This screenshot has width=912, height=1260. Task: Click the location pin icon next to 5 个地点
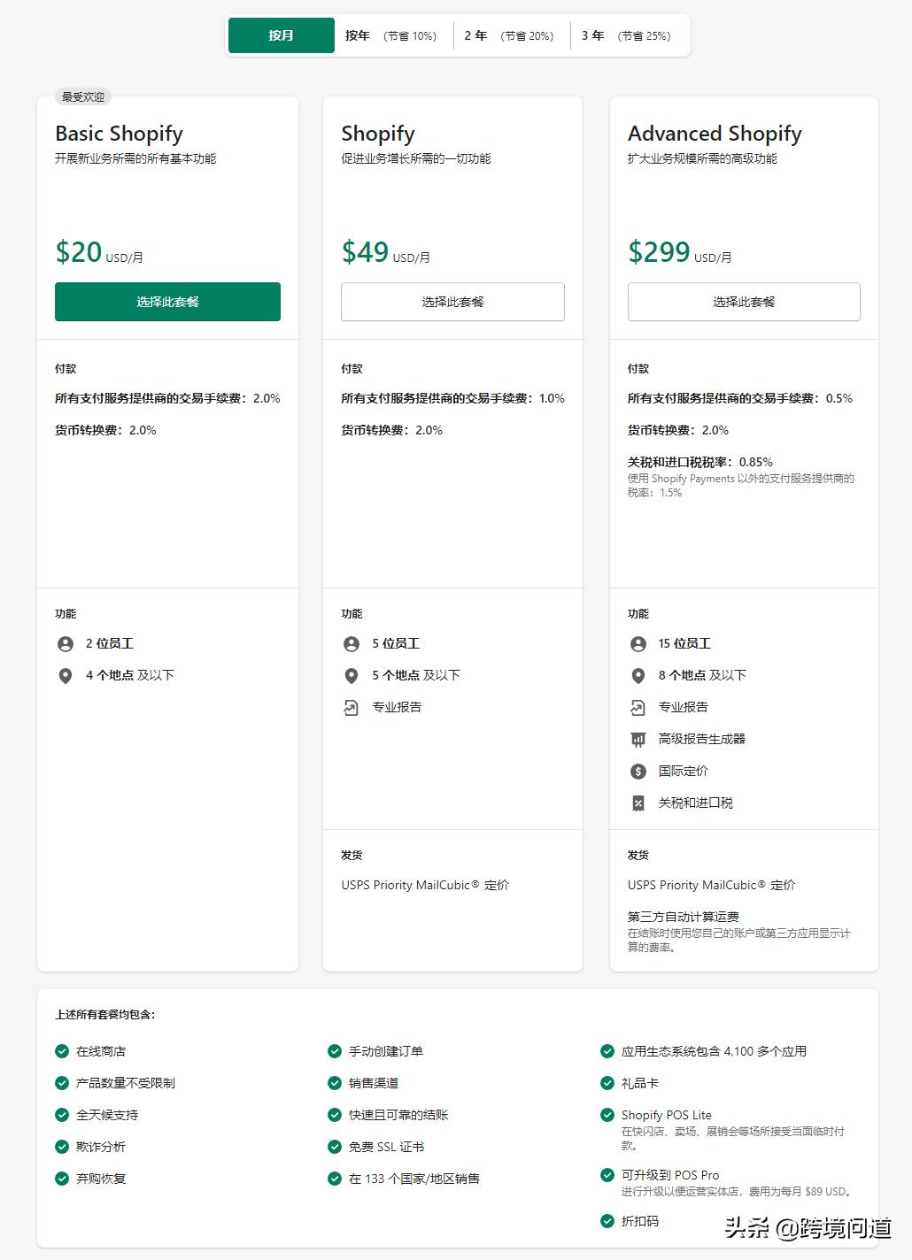pos(351,676)
